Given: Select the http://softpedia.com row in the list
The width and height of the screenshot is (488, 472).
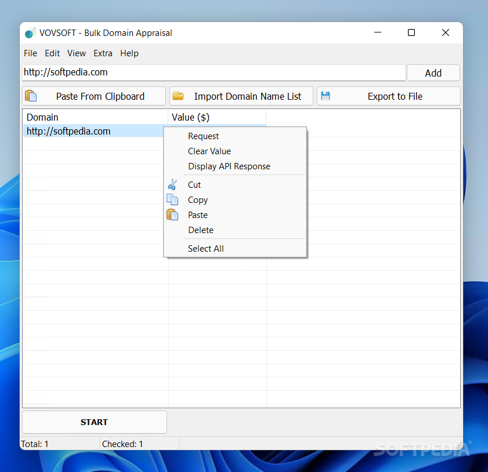Looking at the screenshot, I should [93, 131].
